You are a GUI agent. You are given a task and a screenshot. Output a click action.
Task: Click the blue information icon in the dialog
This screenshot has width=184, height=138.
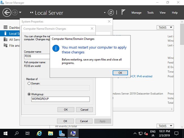[56, 48]
